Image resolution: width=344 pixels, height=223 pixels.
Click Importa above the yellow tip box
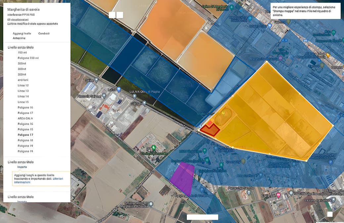tap(22, 167)
